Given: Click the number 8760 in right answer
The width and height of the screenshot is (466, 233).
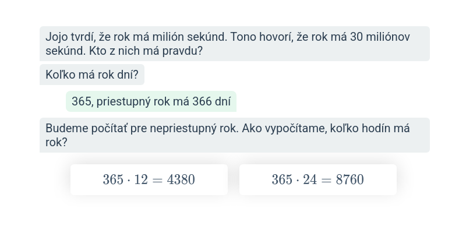Looking at the screenshot, I should point(349,179).
